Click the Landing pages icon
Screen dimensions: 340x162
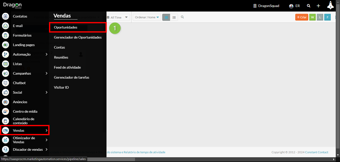pyautogui.click(x=5, y=45)
